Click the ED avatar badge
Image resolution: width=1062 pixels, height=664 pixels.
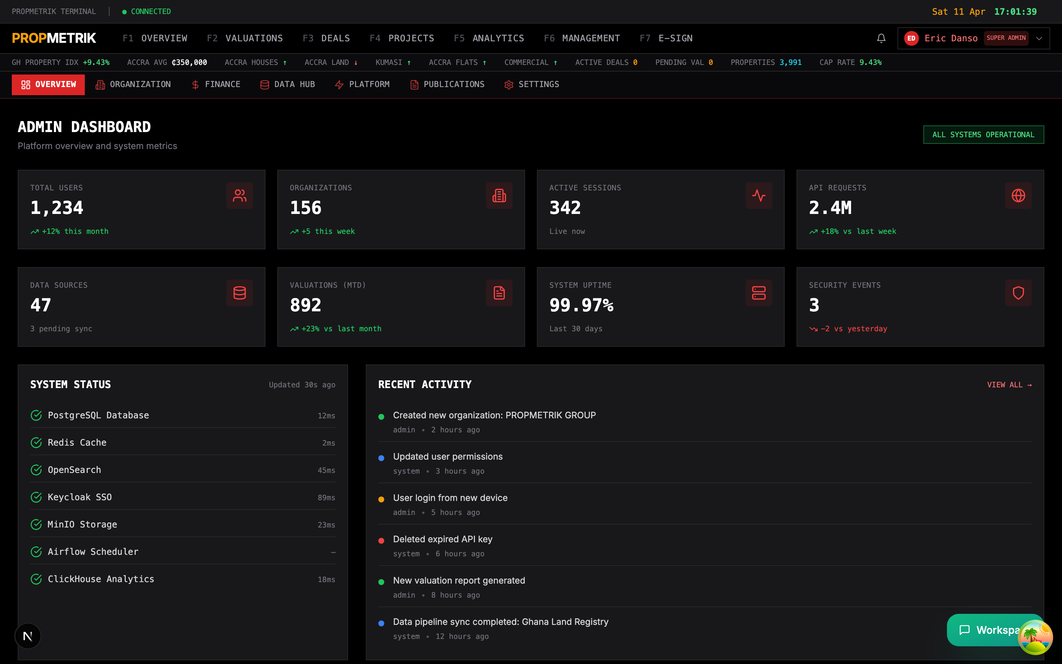pos(912,38)
